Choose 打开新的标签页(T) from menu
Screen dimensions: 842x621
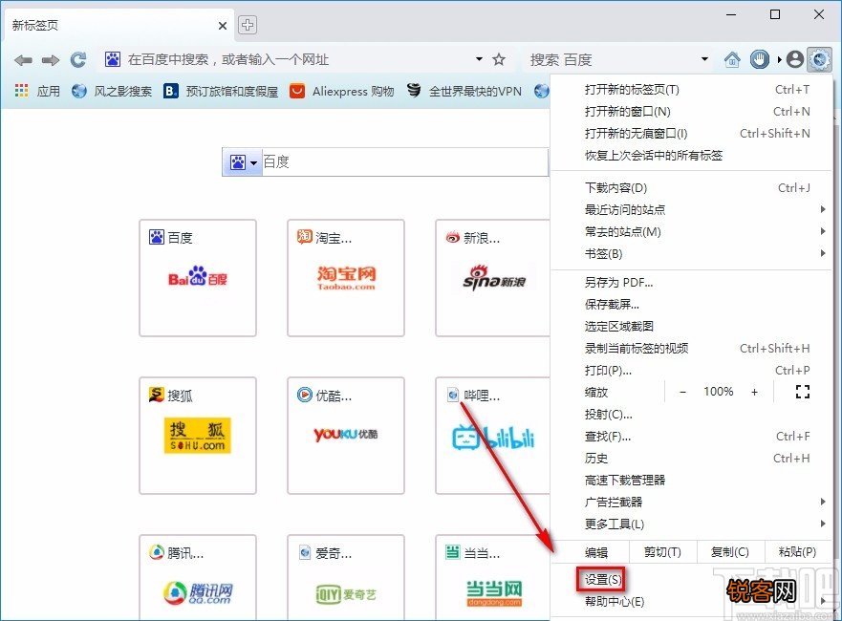tap(692, 90)
